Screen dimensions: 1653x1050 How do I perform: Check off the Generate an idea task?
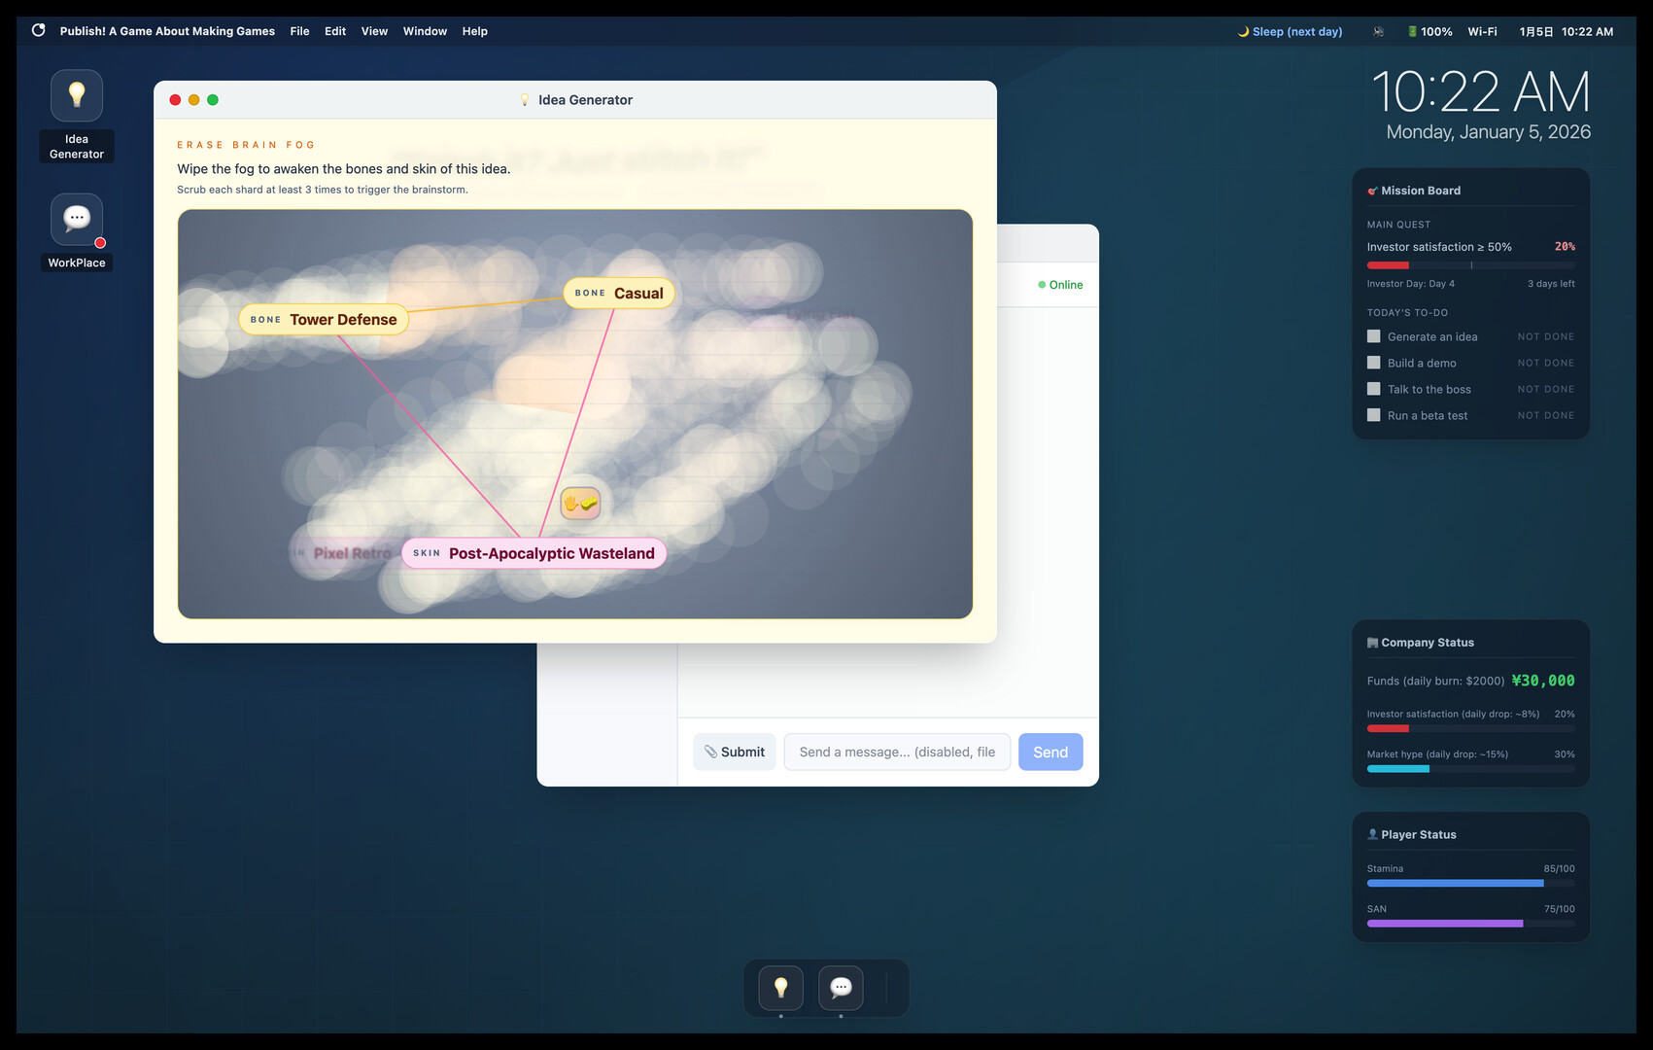click(1373, 335)
